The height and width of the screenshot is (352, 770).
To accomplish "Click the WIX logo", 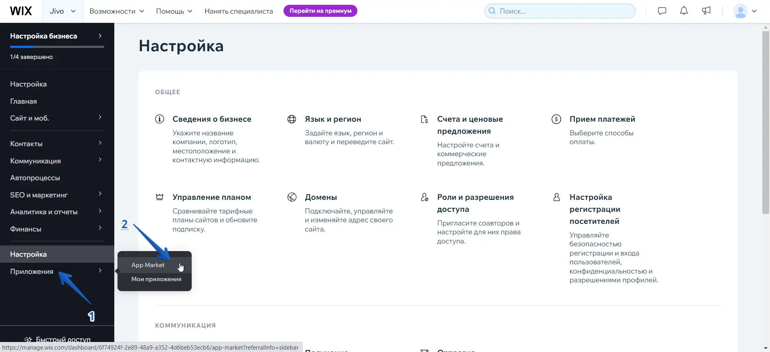I will point(21,11).
